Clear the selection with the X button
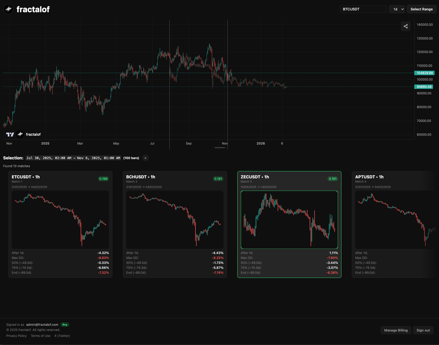This screenshot has height=345, width=439. coord(145,158)
